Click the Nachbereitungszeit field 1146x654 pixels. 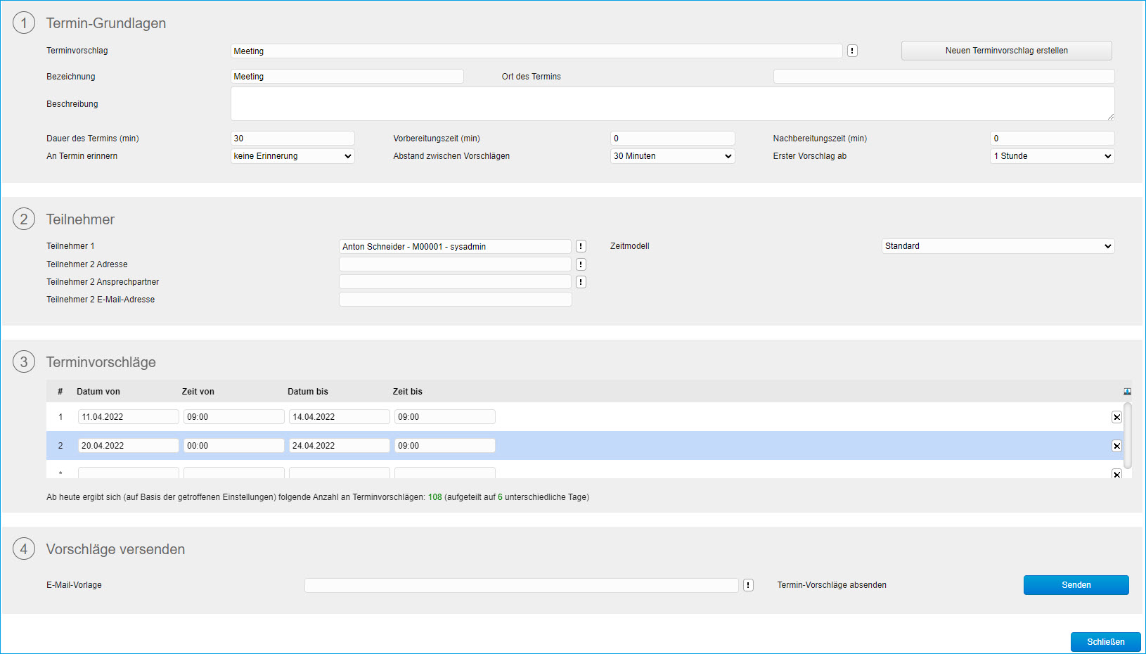point(1052,139)
